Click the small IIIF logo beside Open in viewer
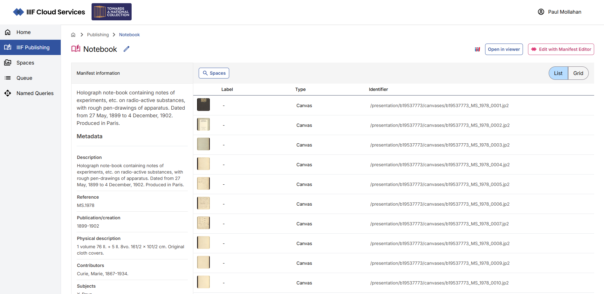604x294 pixels. (477, 49)
